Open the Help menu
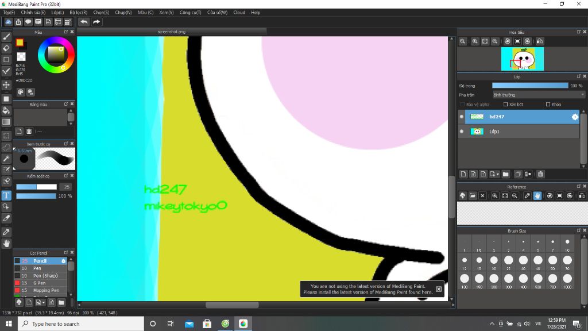This screenshot has height=331, width=588. [256, 13]
